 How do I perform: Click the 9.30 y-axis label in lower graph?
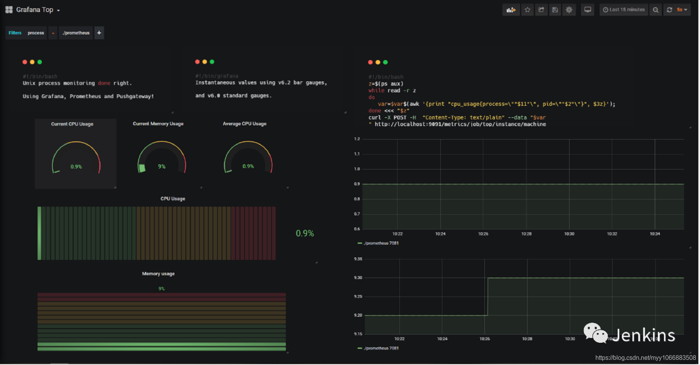click(x=358, y=278)
